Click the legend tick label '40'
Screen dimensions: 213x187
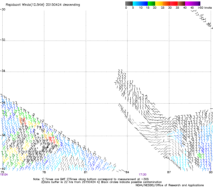(x=185, y=8)
